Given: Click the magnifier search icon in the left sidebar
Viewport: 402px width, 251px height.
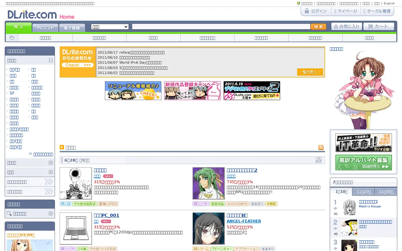Looking at the screenshot, I should tap(9, 213).
